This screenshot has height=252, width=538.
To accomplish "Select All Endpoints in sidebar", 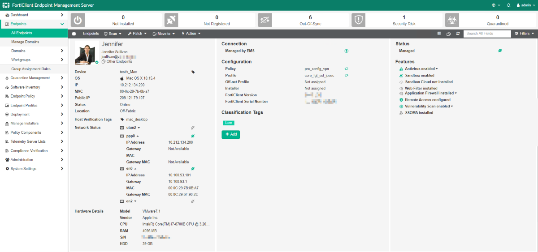I will point(34,33).
